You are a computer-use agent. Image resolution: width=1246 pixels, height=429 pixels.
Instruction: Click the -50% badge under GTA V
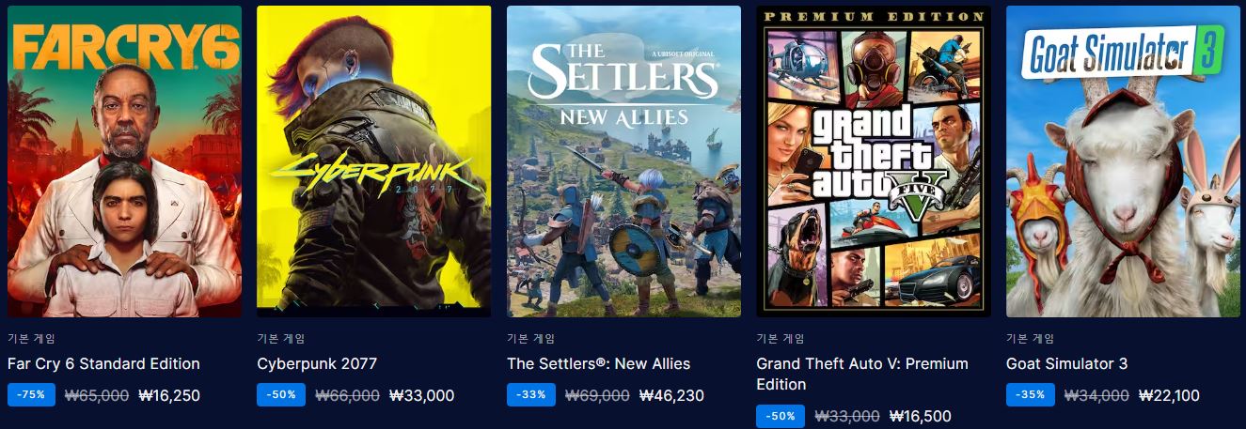tap(781, 416)
